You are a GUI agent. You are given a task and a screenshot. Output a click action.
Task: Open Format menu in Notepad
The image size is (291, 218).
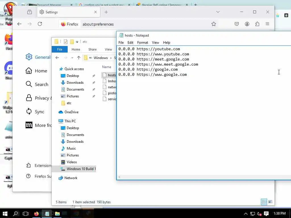[143, 43]
